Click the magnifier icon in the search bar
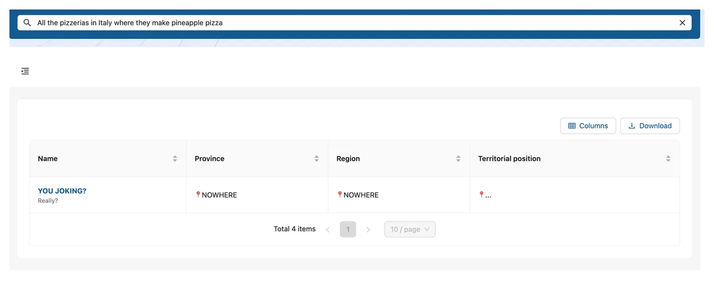714x301 pixels. (x=27, y=23)
